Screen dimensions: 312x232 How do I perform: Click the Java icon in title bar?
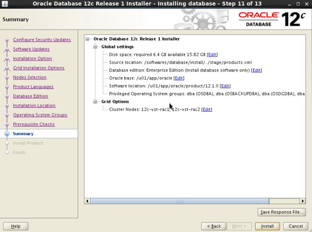pos(4,4)
